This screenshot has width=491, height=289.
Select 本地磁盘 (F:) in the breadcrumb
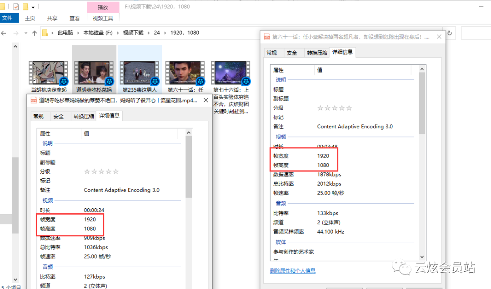click(x=98, y=33)
